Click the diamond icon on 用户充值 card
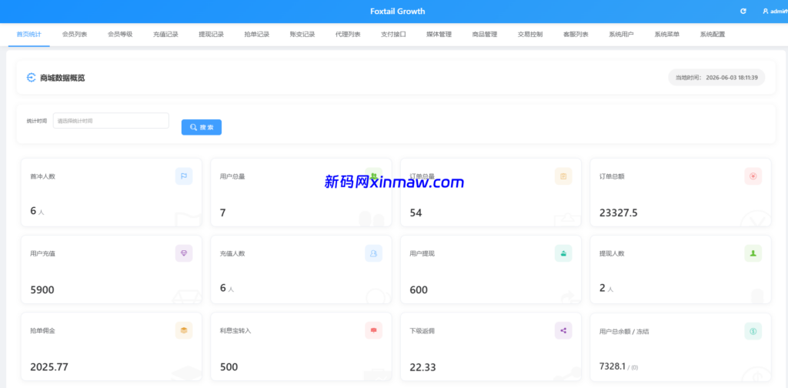Screen dimensions: 788x388 (184, 253)
